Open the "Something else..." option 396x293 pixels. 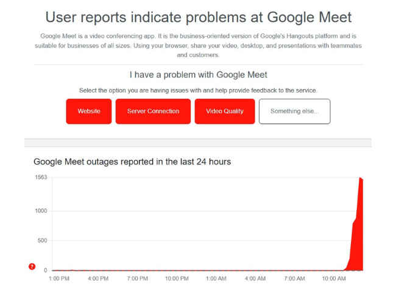point(294,111)
